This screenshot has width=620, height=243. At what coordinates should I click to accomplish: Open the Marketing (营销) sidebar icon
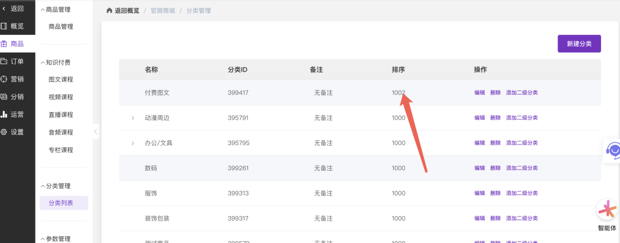[5, 79]
